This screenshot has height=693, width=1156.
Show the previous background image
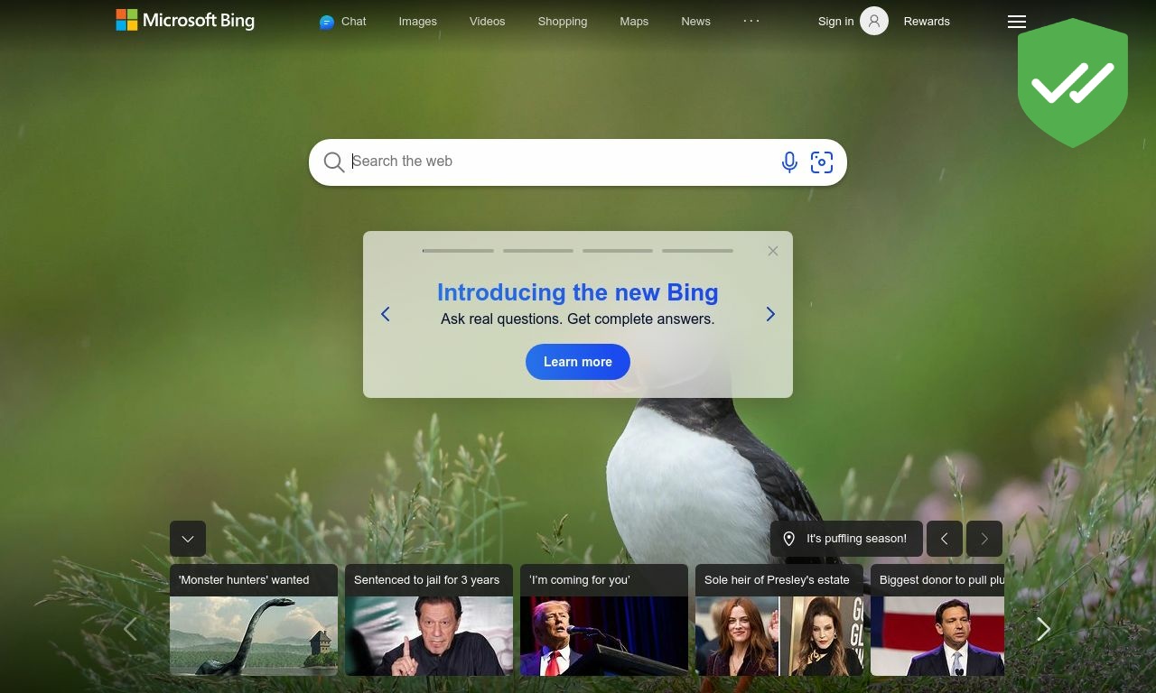945,539
